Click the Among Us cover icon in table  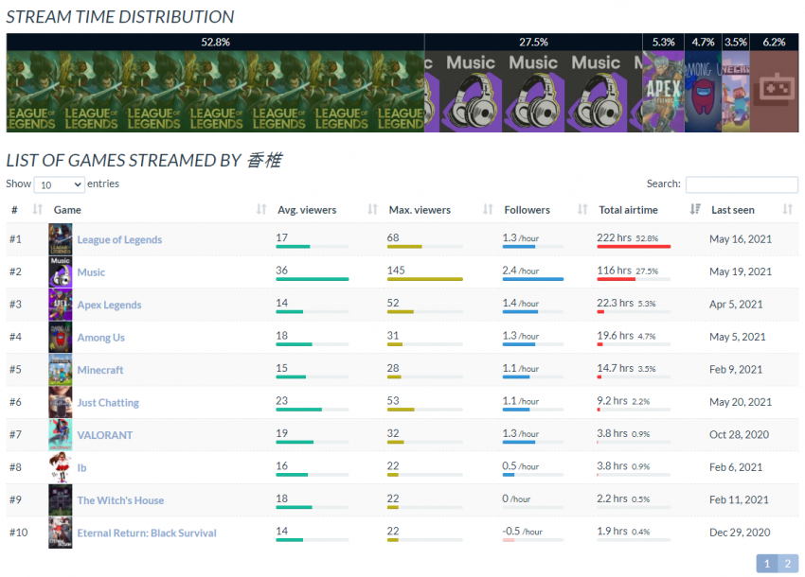tap(60, 337)
